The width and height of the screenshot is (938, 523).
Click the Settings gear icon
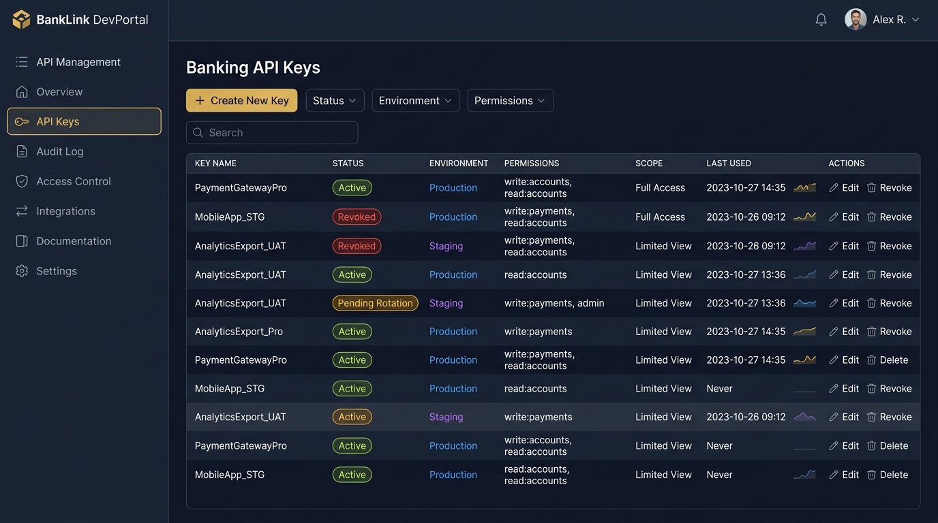22,271
